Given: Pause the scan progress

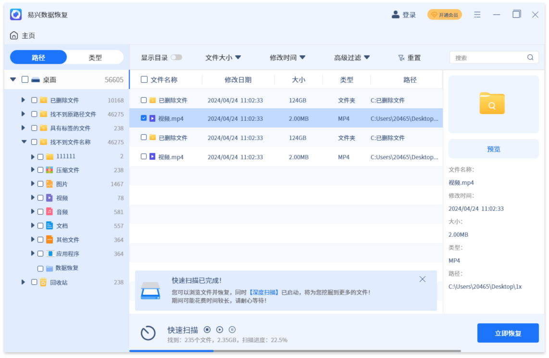Looking at the screenshot, I should (x=232, y=329).
